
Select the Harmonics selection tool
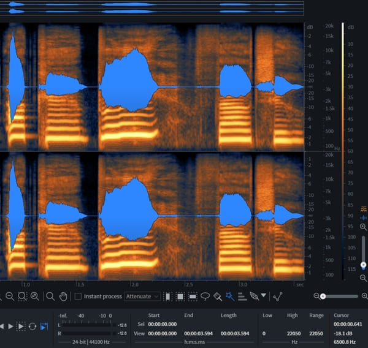click(x=242, y=297)
